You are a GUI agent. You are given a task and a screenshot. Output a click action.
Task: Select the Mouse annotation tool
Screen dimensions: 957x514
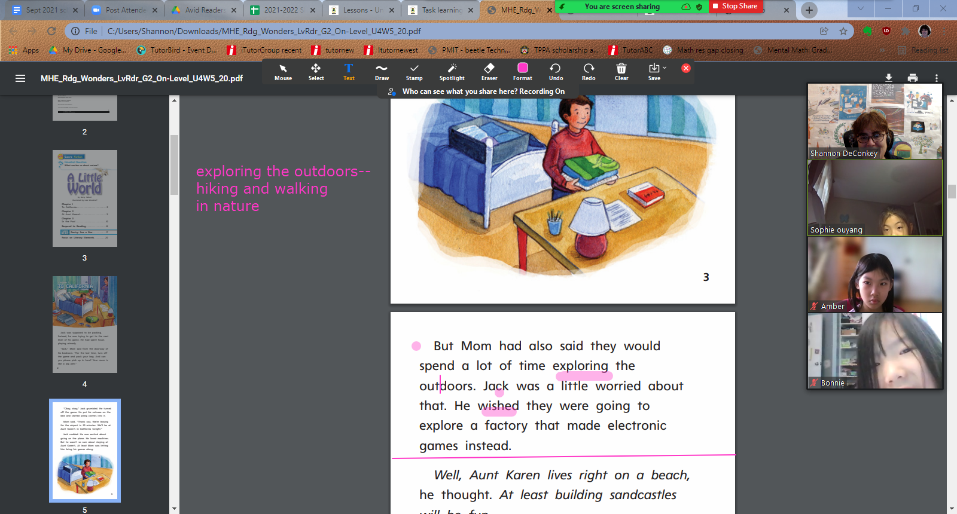(x=283, y=72)
